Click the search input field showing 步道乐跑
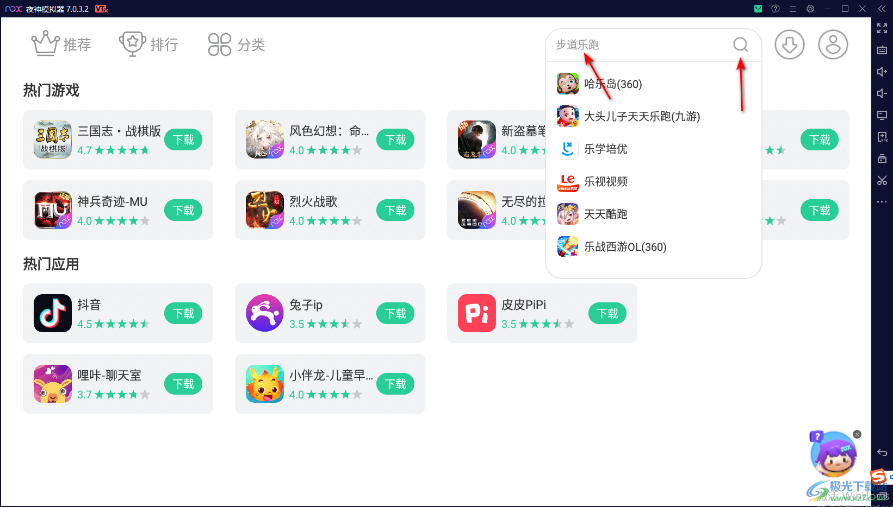Image resolution: width=893 pixels, height=507 pixels. tap(642, 45)
